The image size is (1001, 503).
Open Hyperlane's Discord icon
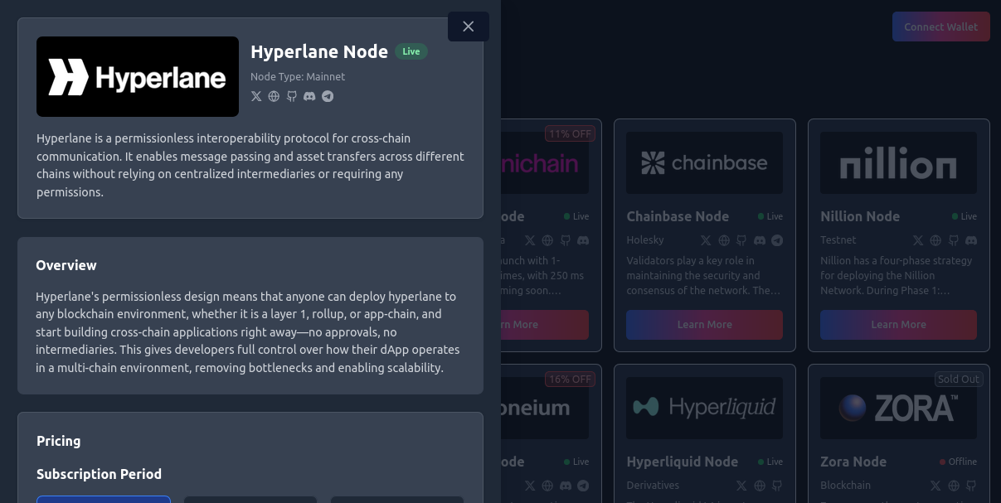click(x=309, y=96)
